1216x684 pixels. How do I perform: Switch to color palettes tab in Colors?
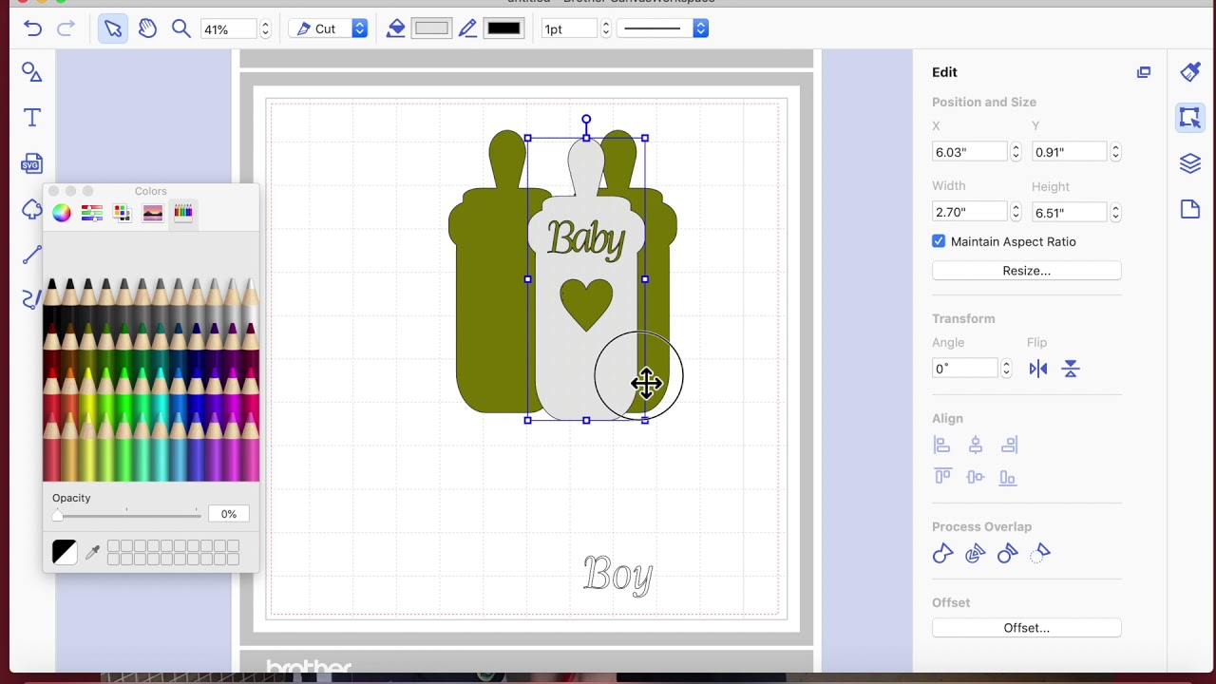122,213
